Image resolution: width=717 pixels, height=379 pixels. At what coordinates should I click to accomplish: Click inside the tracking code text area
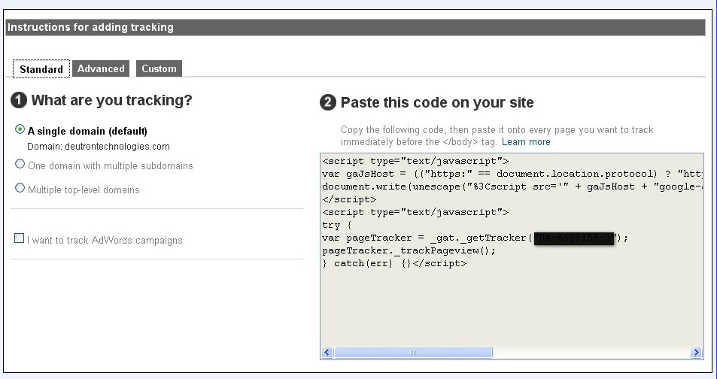point(512,308)
